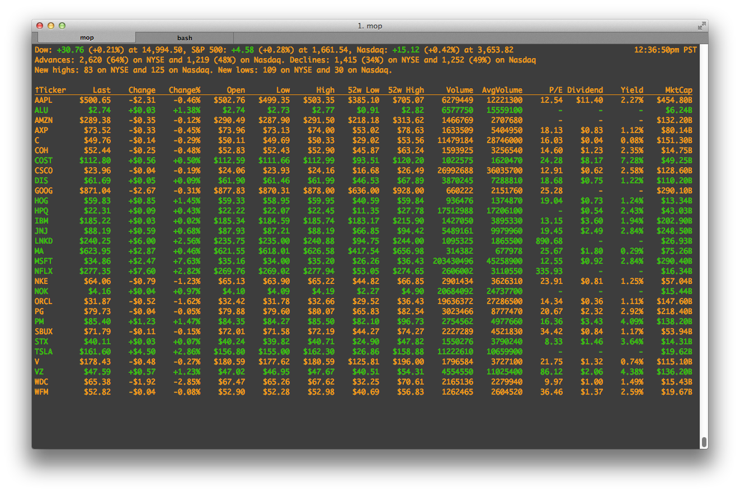Click the P/E column header

(x=556, y=90)
